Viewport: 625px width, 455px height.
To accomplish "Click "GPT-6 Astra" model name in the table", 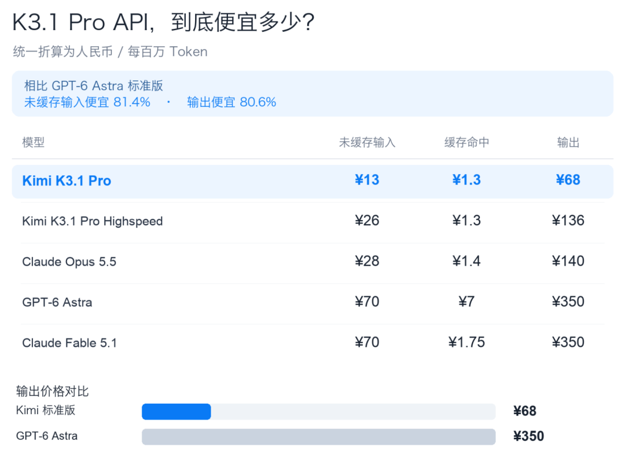I will 57,302.
